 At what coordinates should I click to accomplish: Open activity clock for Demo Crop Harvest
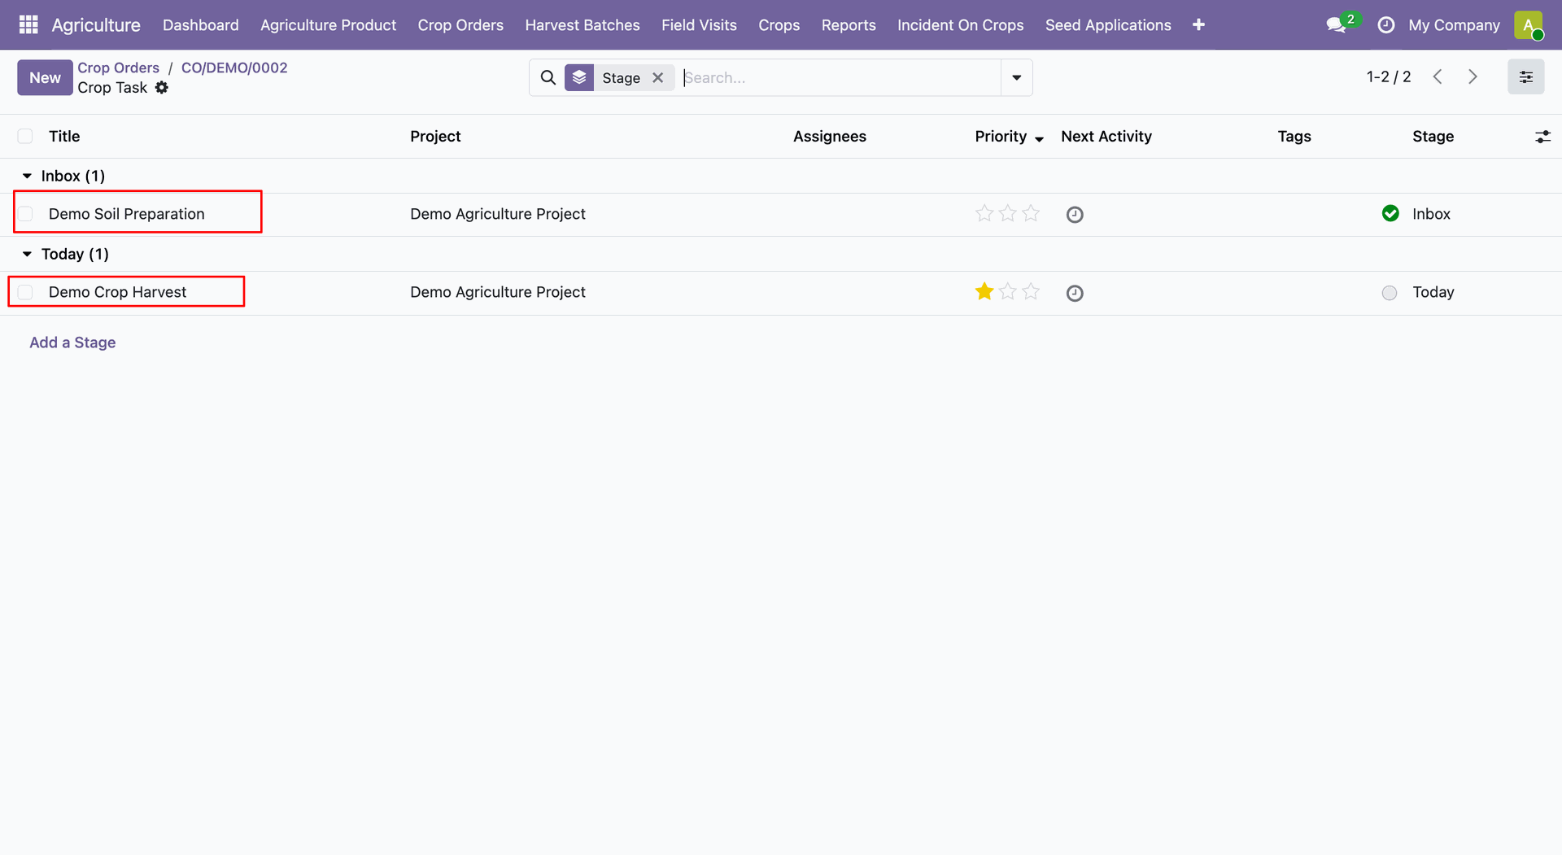point(1075,293)
